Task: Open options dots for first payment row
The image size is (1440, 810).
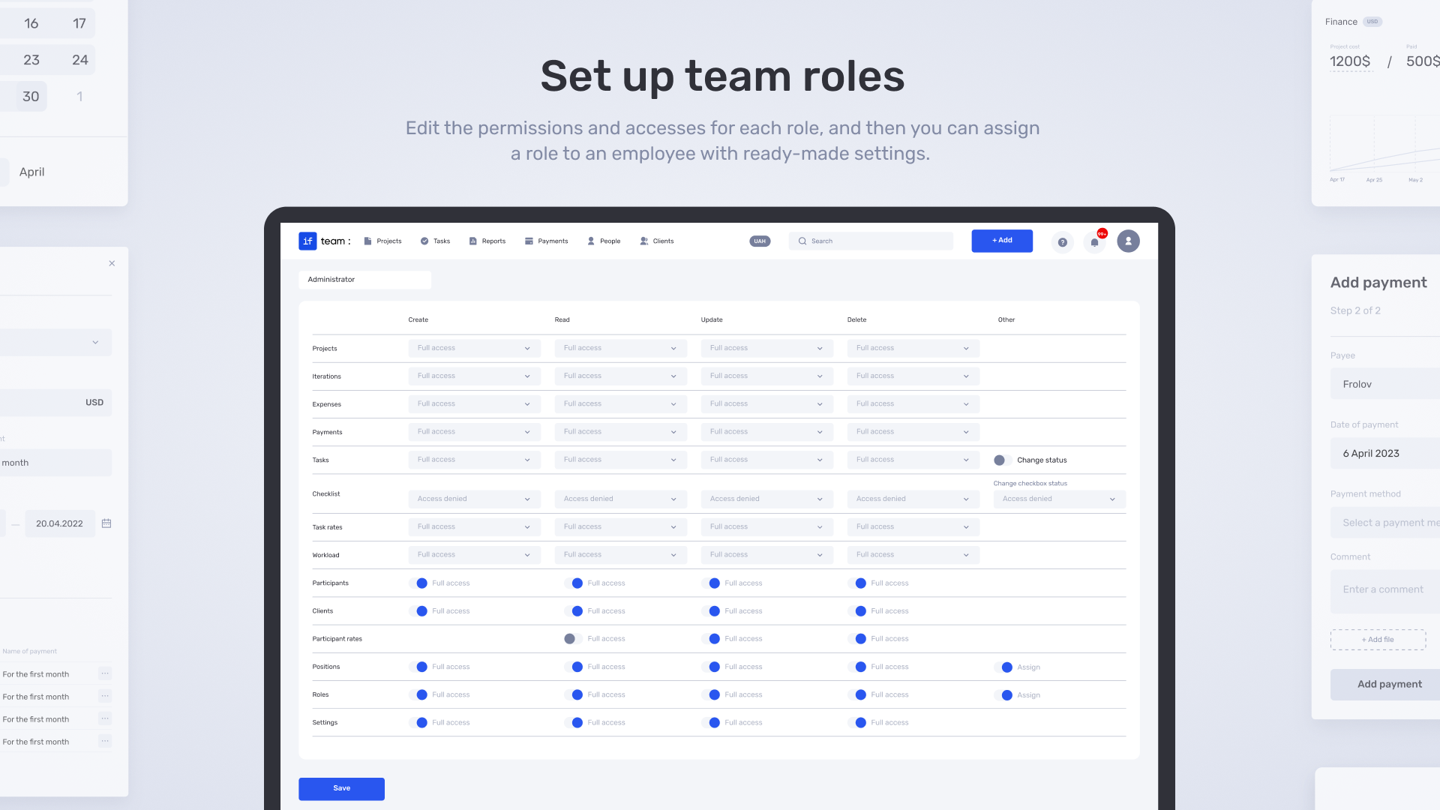Action: click(x=105, y=673)
